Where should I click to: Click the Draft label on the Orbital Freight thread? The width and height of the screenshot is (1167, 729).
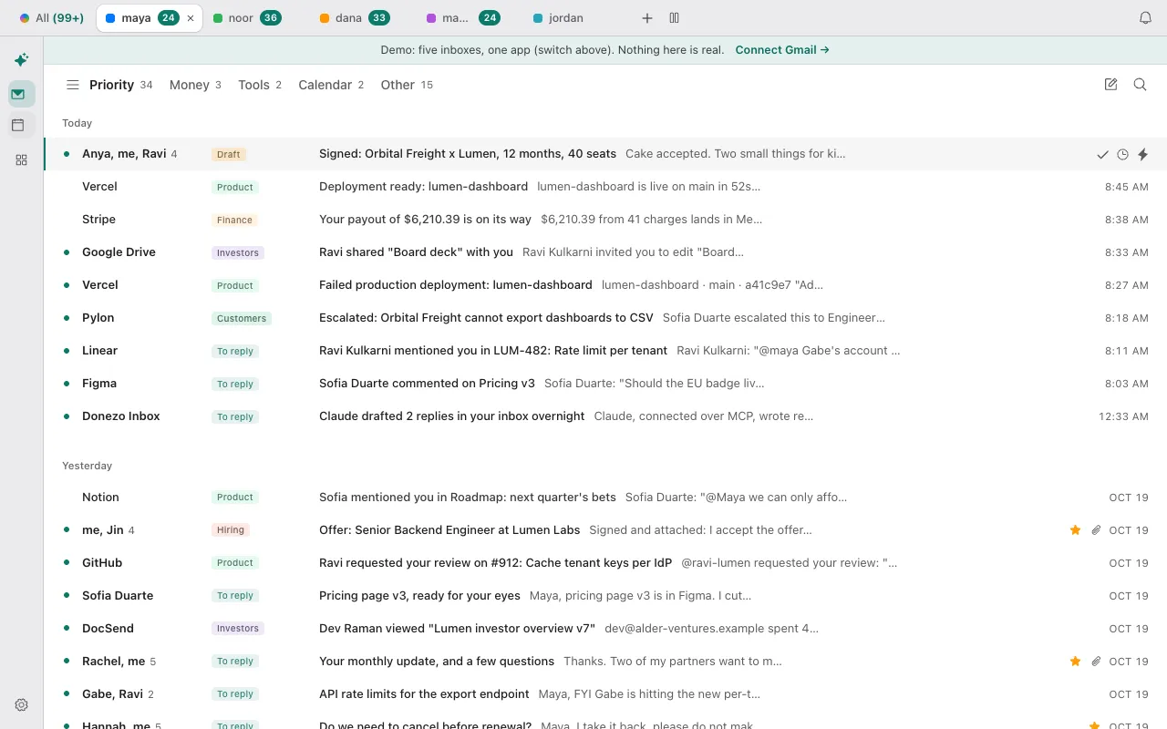click(229, 154)
